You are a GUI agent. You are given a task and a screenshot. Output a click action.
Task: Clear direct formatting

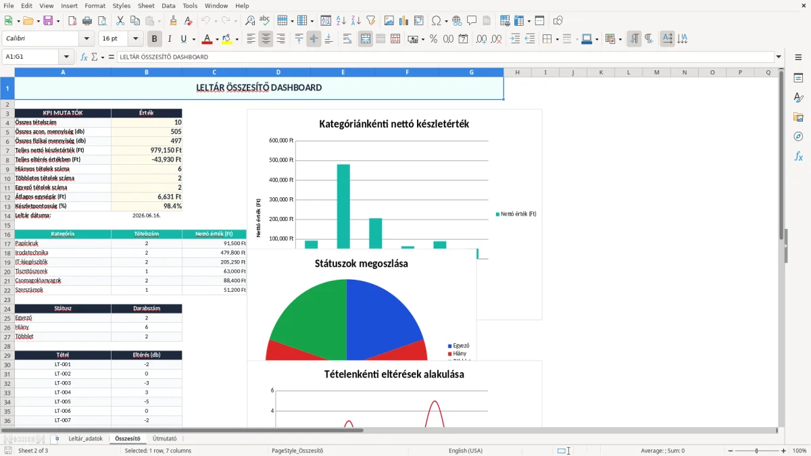tap(188, 21)
